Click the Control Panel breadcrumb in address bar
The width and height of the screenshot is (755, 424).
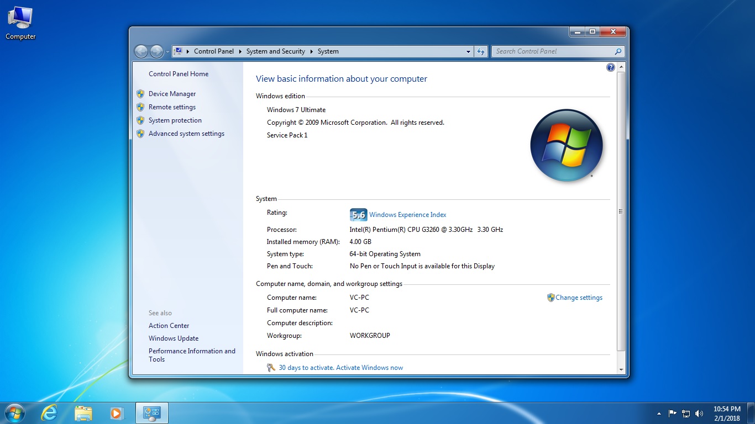point(213,51)
